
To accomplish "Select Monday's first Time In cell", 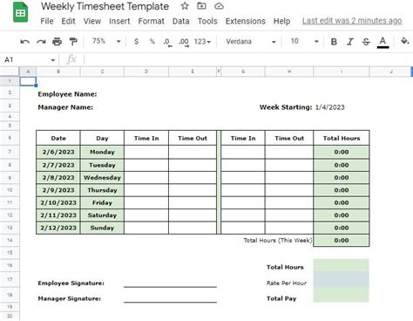I will click(x=146, y=152).
